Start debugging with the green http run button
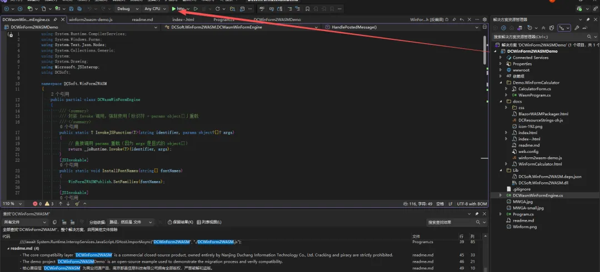This screenshot has width=600, height=272. point(179,8)
